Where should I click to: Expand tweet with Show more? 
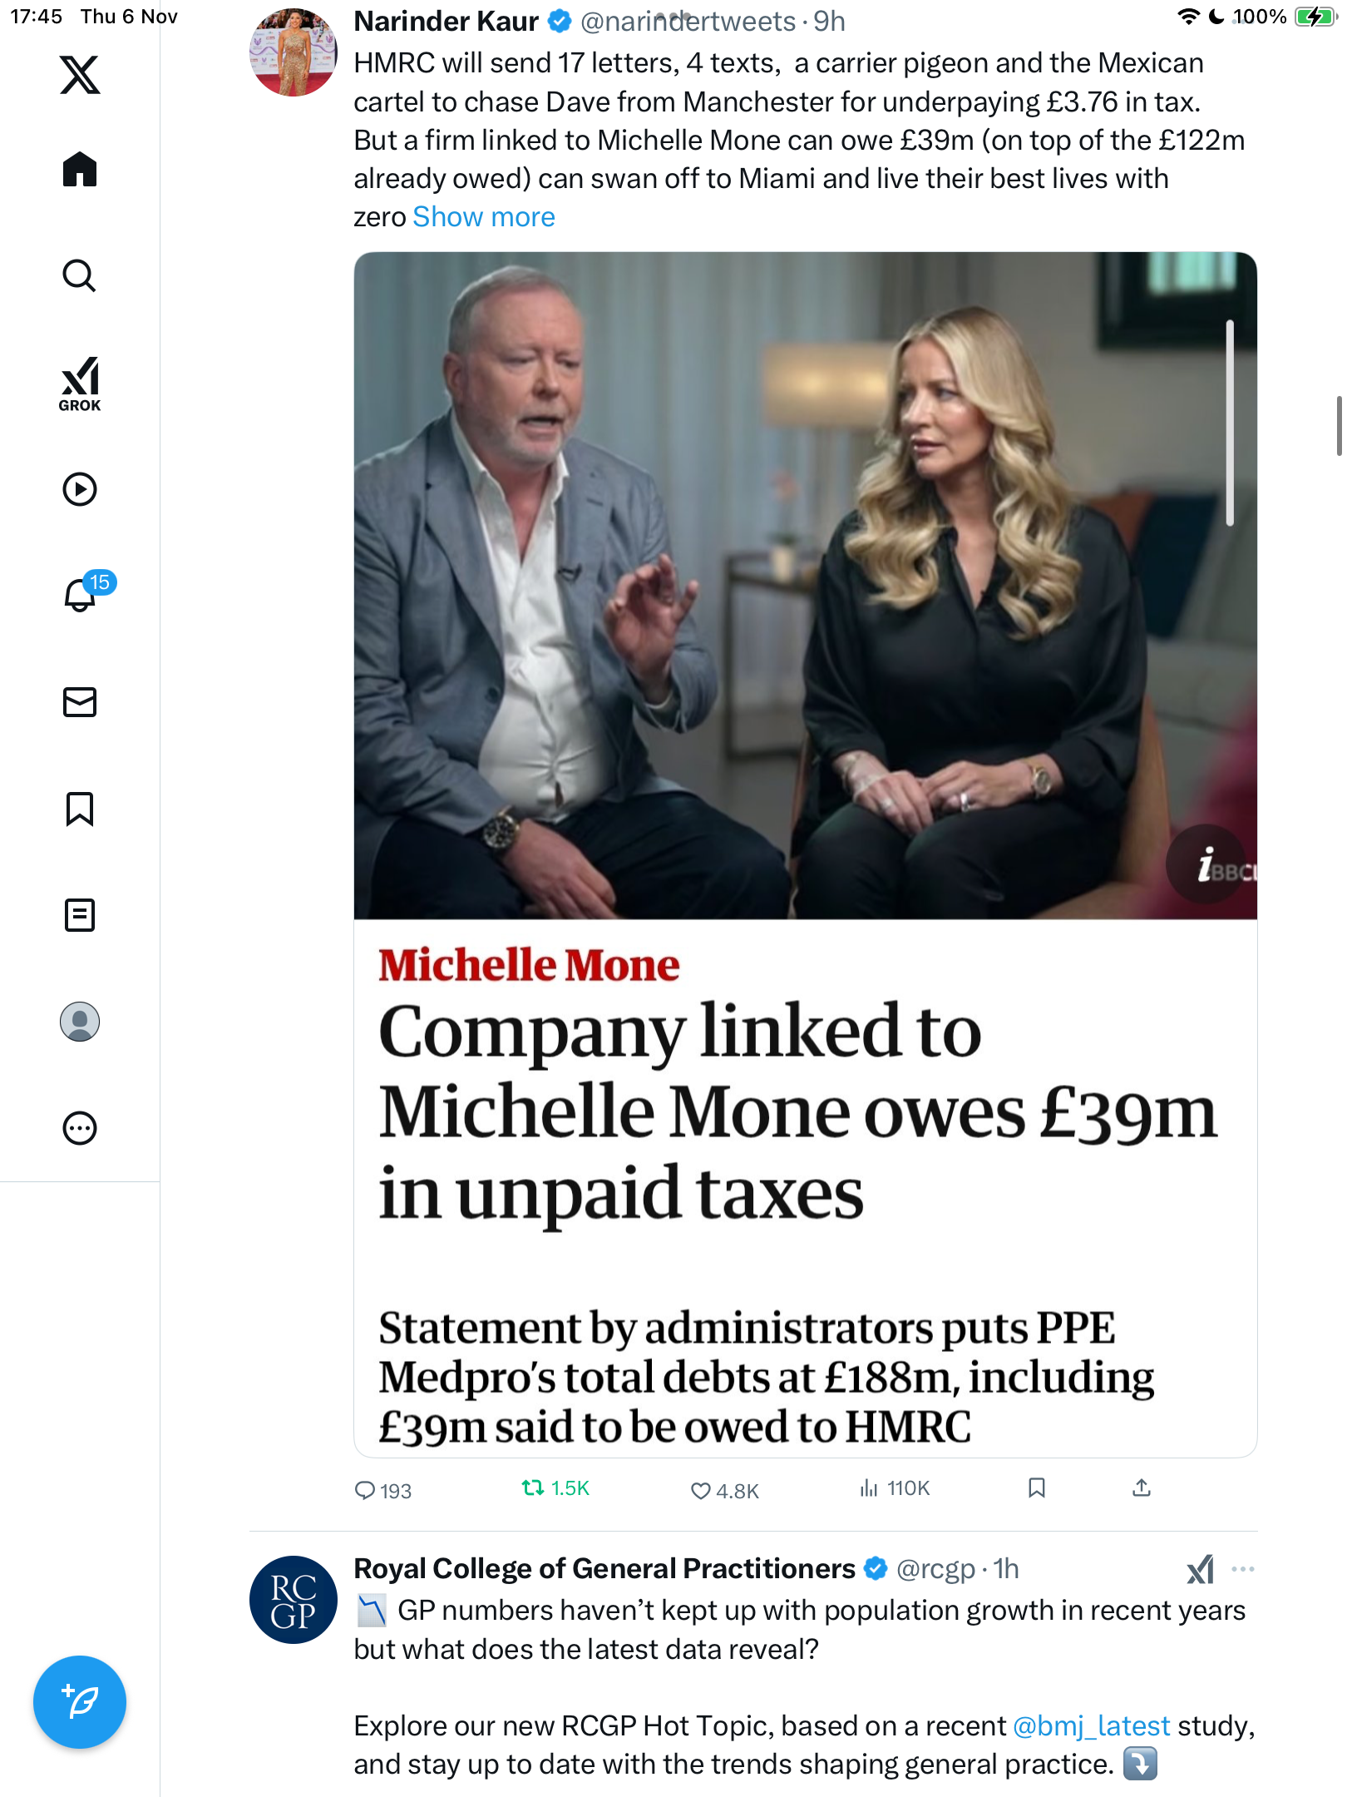click(483, 217)
